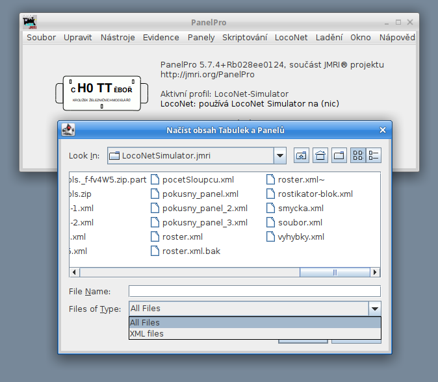Close the Načíst obsah Tabulek dialog
The height and width of the screenshot is (382, 438).
pyautogui.click(x=383, y=130)
